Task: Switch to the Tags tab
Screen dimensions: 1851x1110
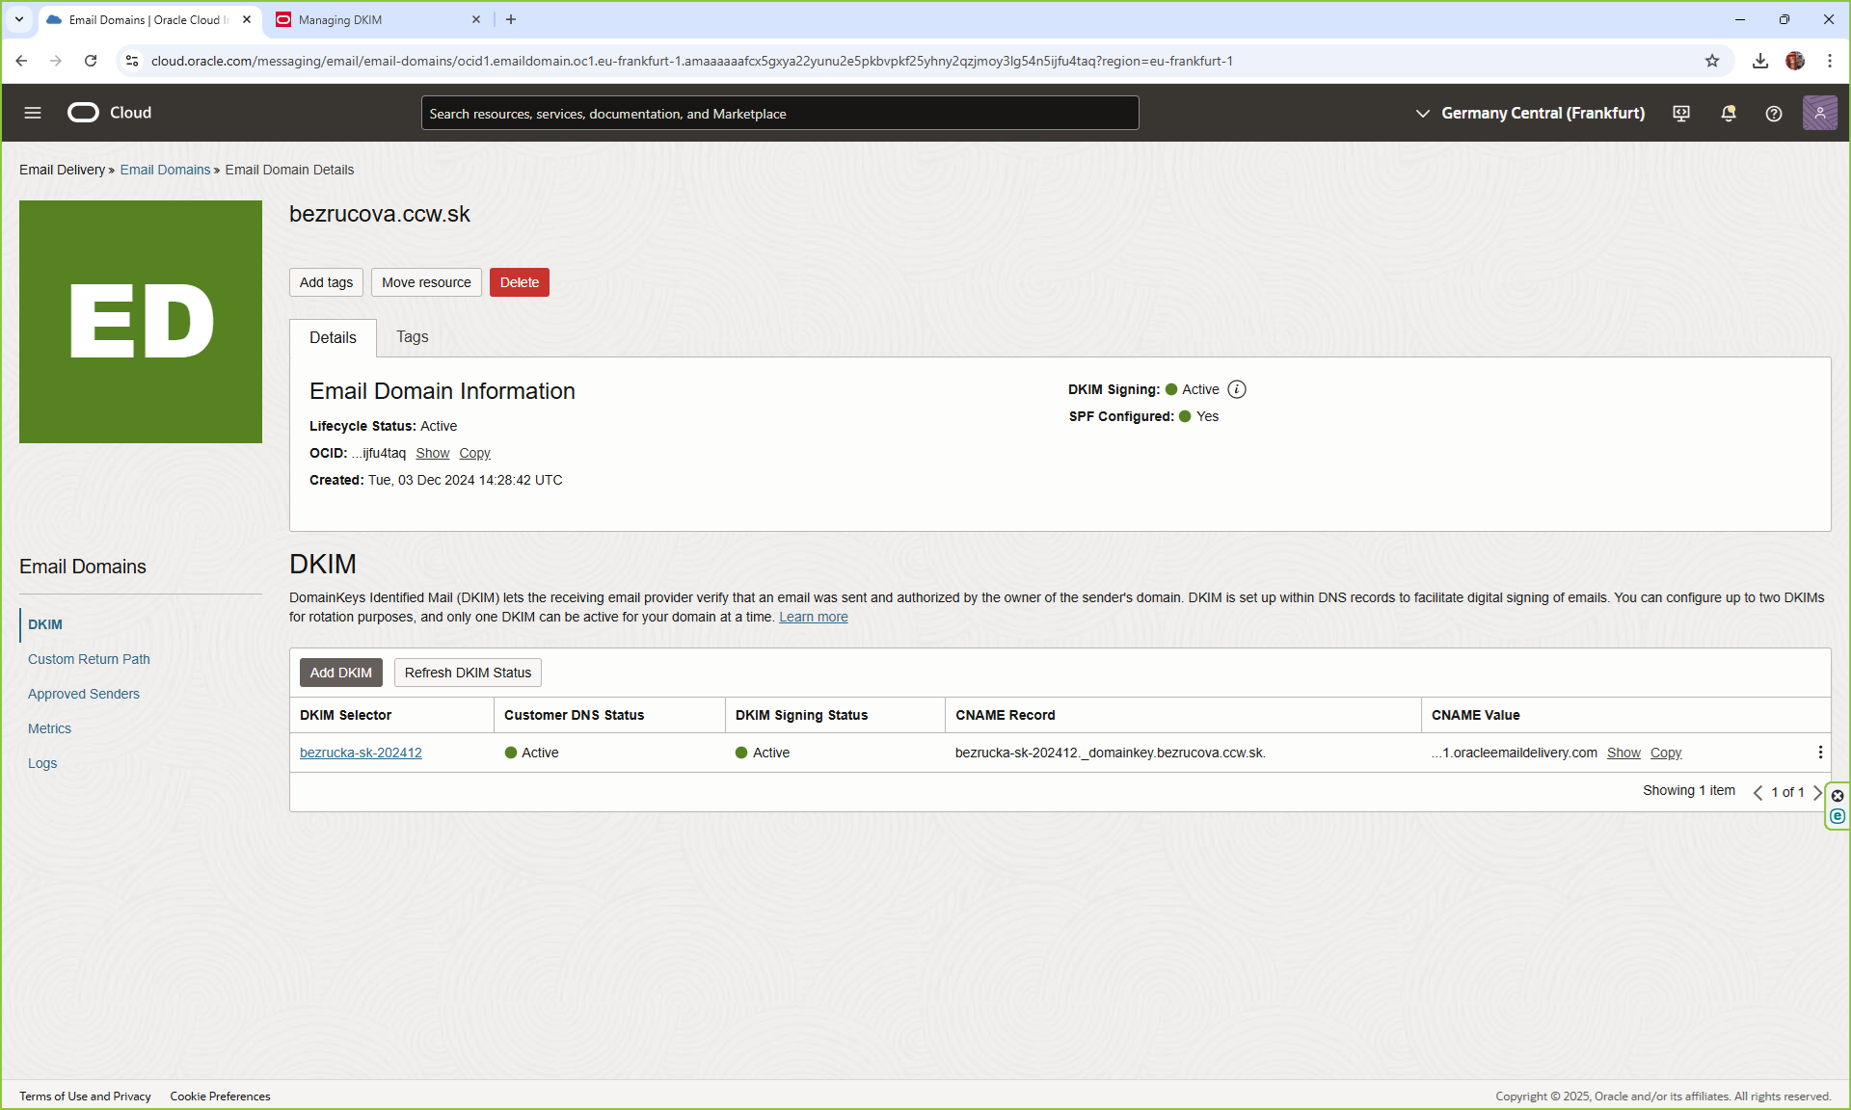Action: tap(412, 337)
